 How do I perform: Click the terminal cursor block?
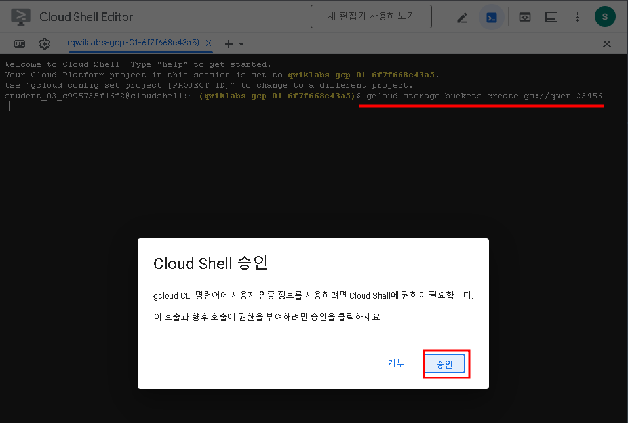(x=7, y=107)
